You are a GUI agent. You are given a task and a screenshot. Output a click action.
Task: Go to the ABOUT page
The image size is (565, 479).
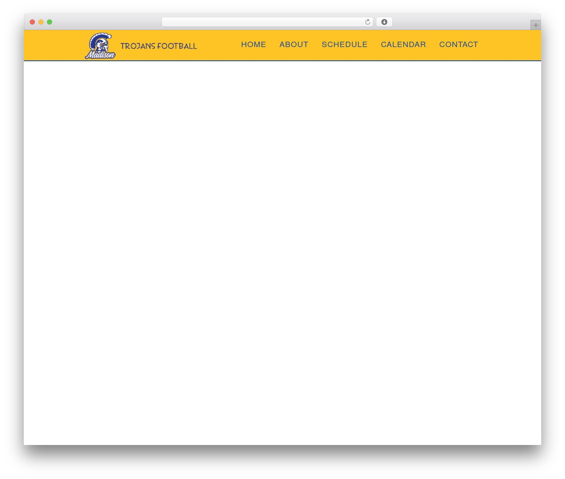(x=294, y=45)
